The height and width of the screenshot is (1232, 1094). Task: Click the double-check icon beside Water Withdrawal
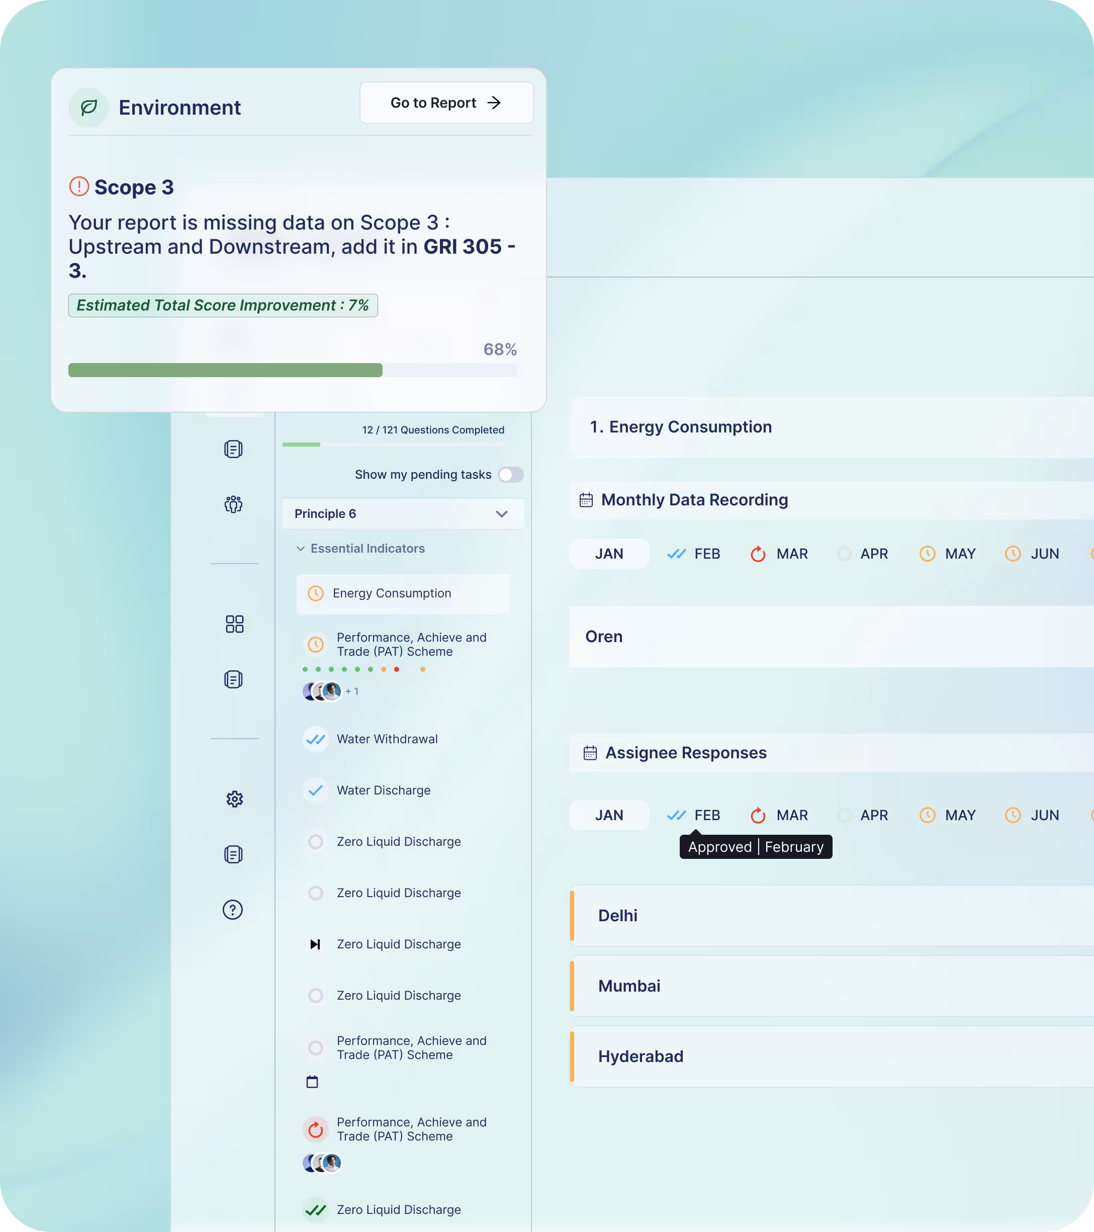coord(315,738)
